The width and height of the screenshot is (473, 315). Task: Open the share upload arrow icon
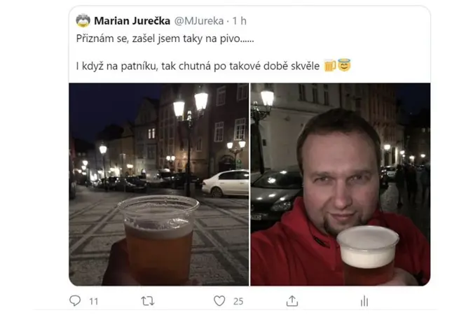pyautogui.click(x=292, y=301)
